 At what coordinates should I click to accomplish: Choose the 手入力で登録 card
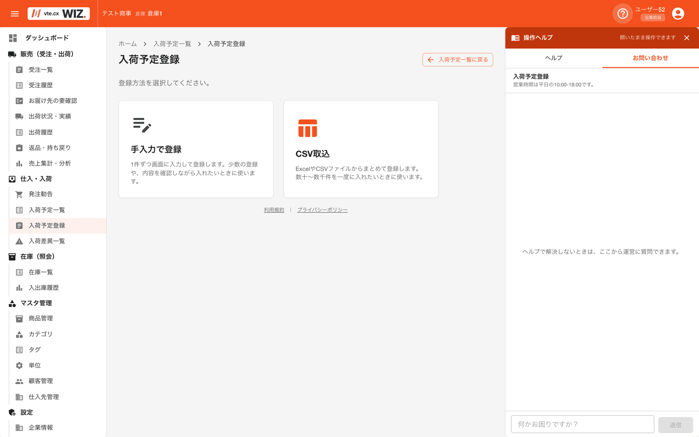point(196,149)
